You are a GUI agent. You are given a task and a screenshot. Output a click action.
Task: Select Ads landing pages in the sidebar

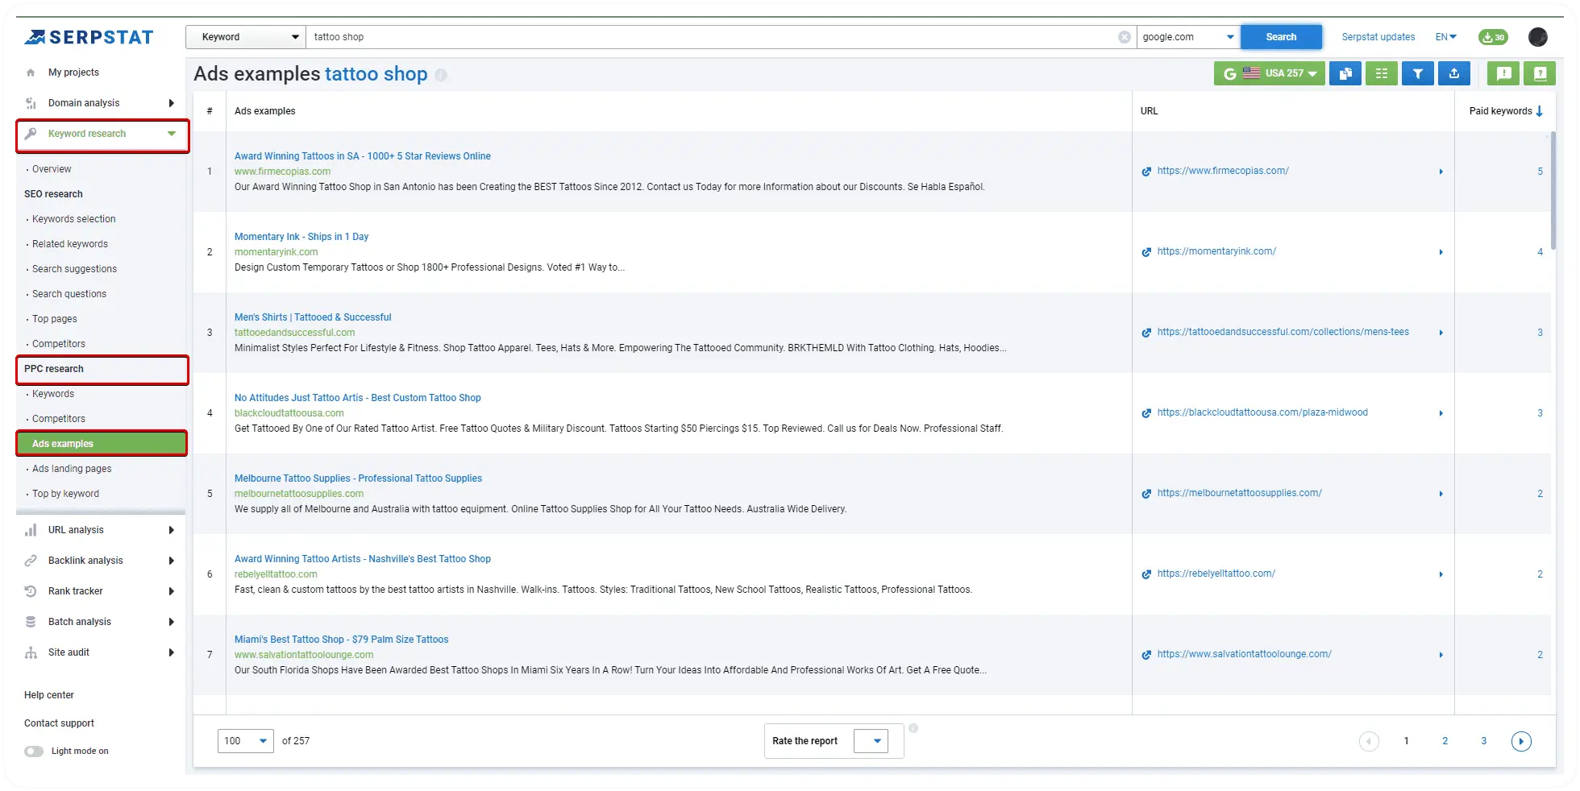[x=72, y=468]
